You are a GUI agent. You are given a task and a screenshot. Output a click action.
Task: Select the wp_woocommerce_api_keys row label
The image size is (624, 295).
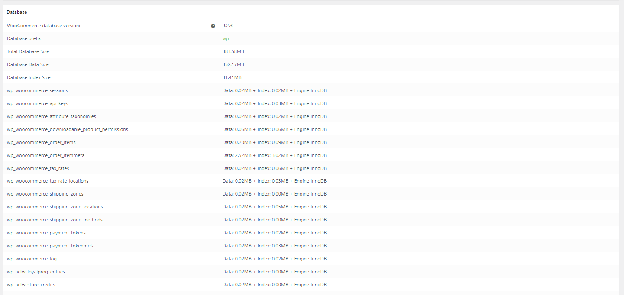click(37, 104)
